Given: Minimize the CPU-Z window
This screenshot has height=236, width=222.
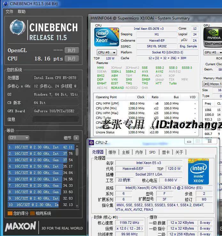Looking at the screenshot, I should [189, 141].
